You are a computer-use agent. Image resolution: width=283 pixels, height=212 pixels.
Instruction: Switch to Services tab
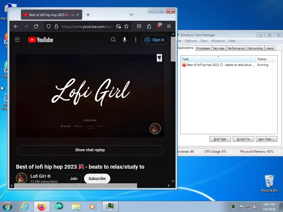[x=219, y=48]
